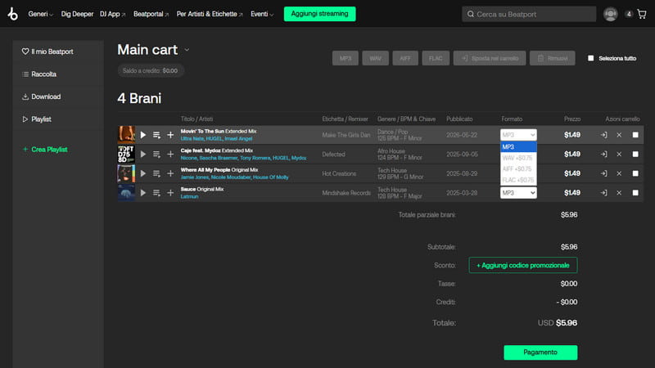Open the user profile avatar

[x=610, y=14]
